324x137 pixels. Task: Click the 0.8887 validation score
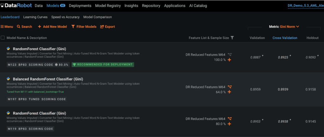(x=255, y=57)
